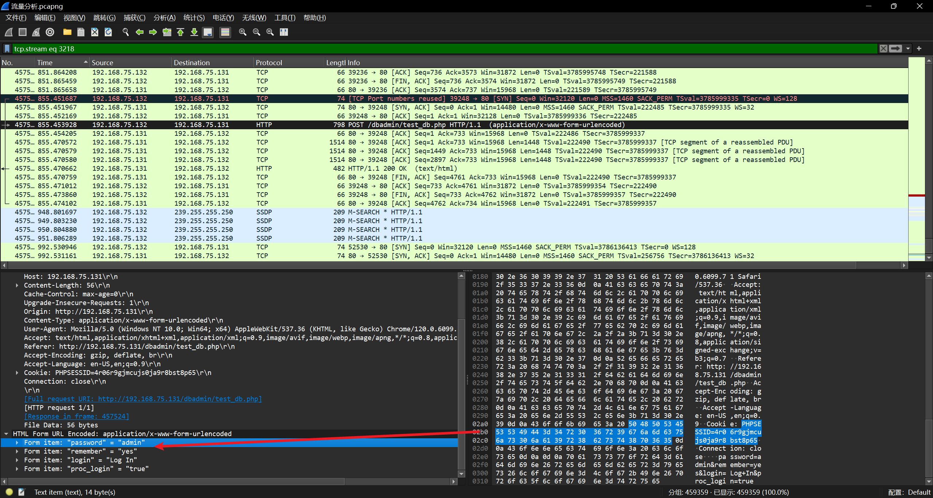This screenshot has height=498, width=933.
Task: Click the find packet magnifier icon
Action: click(126, 32)
